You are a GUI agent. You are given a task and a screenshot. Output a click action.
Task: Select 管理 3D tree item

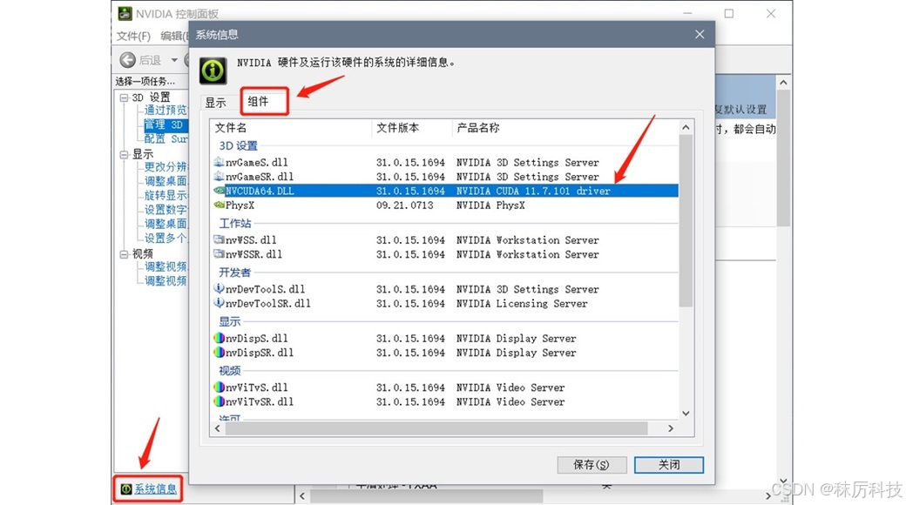click(x=166, y=125)
